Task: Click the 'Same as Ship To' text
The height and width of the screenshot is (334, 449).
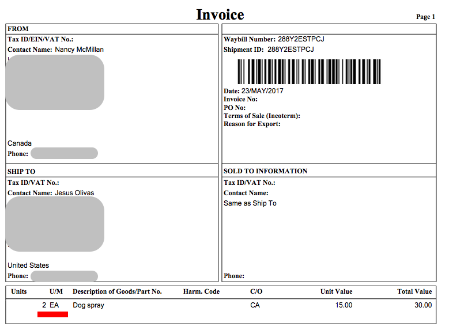Action: click(x=250, y=203)
